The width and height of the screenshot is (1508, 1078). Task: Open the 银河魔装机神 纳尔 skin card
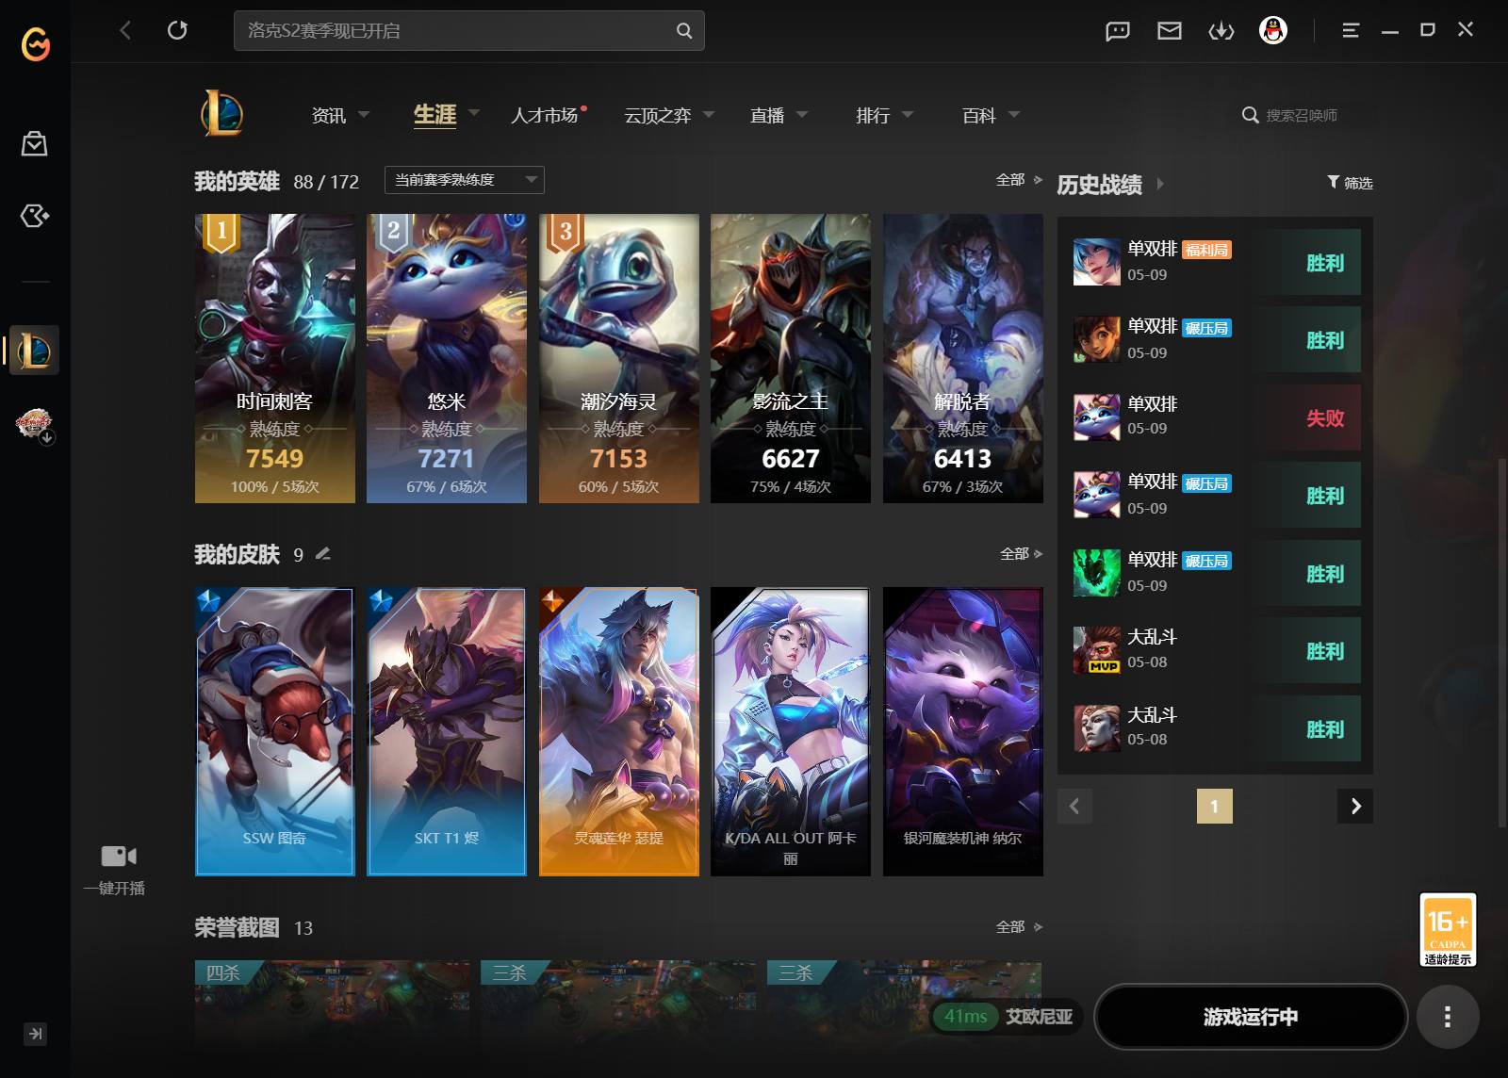point(963,731)
